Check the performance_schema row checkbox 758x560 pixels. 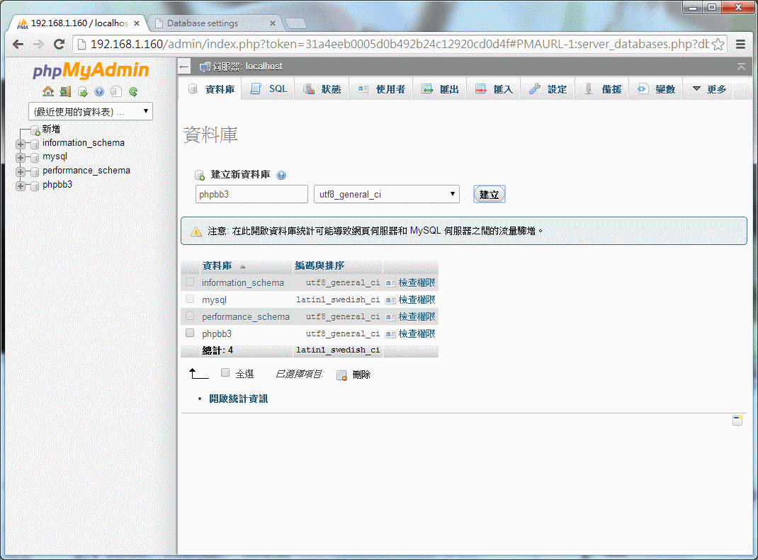coord(190,316)
